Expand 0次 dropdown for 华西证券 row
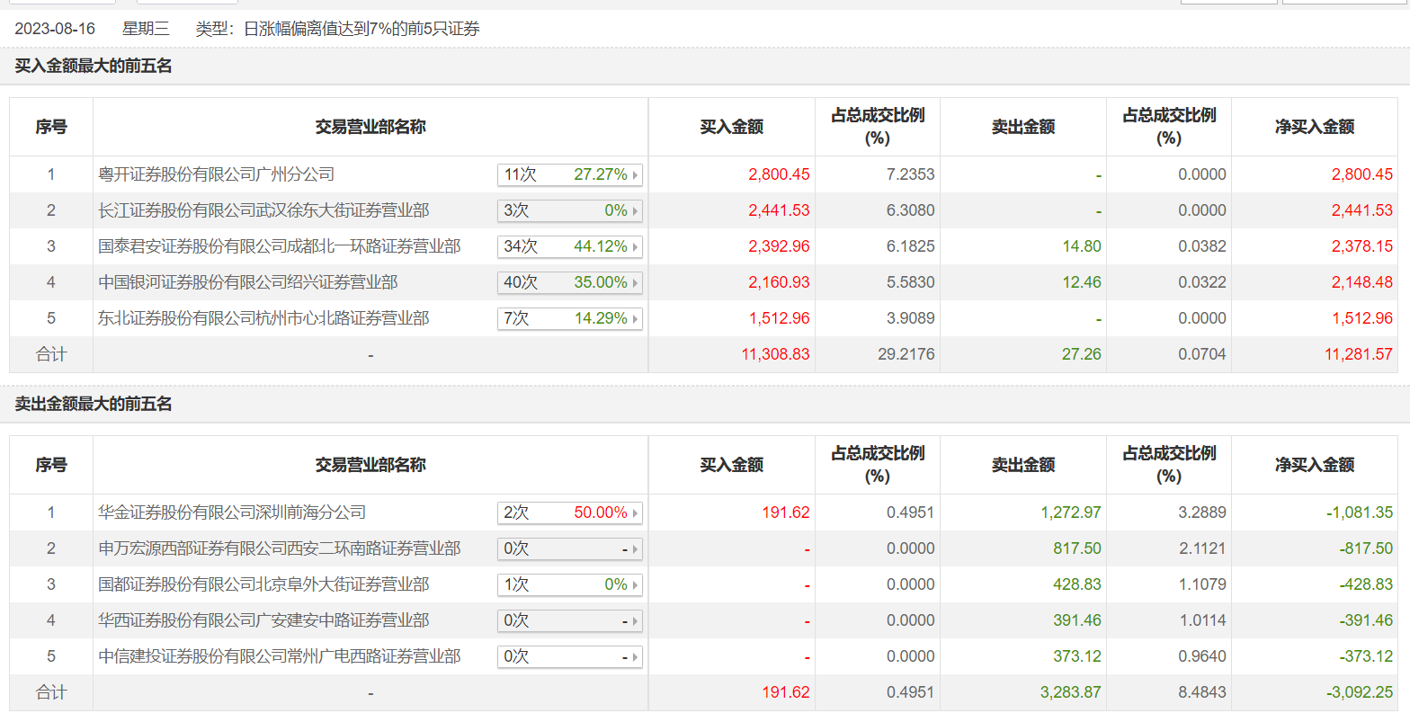This screenshot has width=1410, height=713. point(570,620)
